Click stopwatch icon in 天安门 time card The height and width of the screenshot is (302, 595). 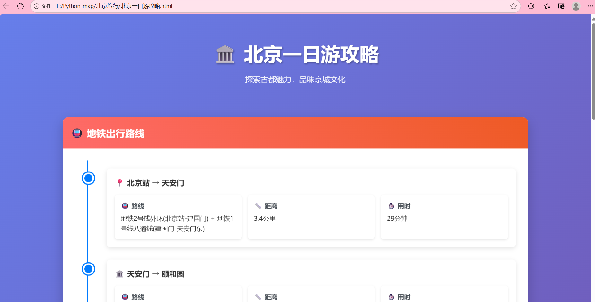click(x=391, y=297)
